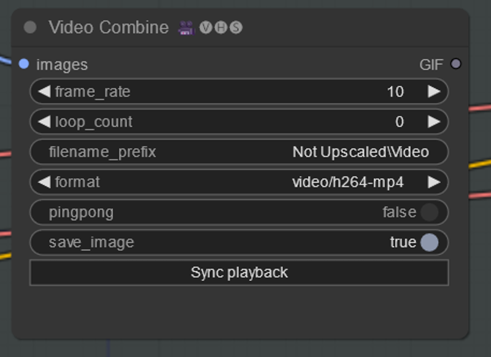Increase loop_count with right arrow
Image resolution: width=491 pixels, height=357 pixels.
434,122
